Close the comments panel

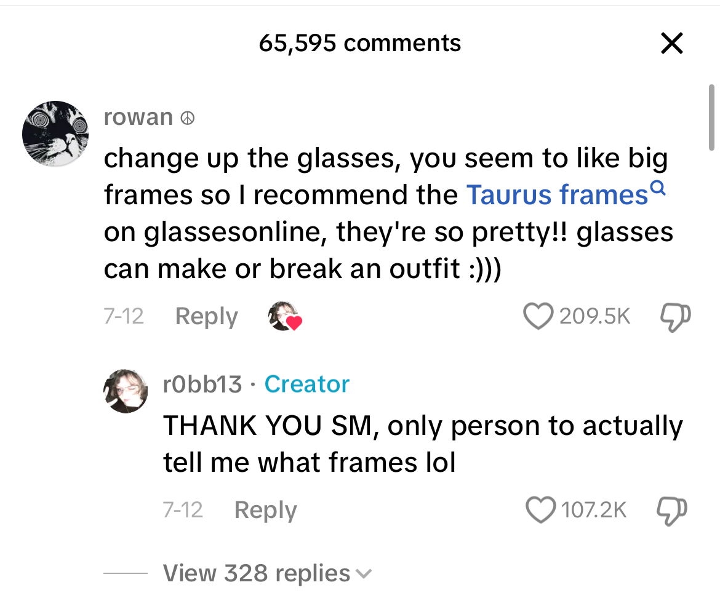(x=671, y=43)
